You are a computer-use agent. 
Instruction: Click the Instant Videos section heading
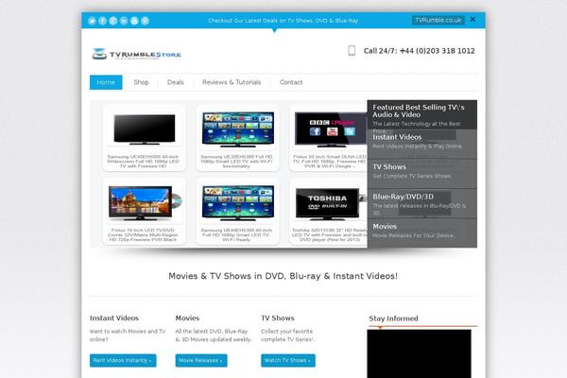114,318
